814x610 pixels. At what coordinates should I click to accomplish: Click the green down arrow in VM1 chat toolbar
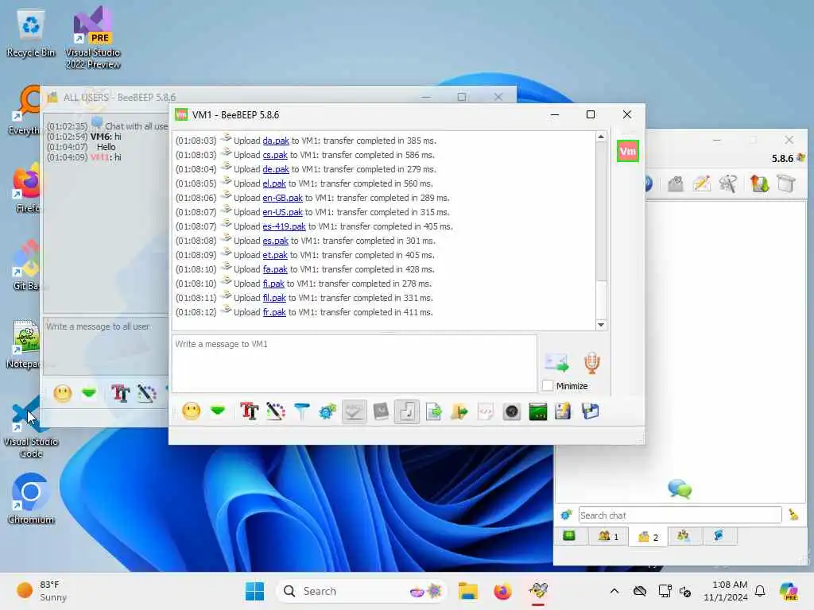(218, 411)
